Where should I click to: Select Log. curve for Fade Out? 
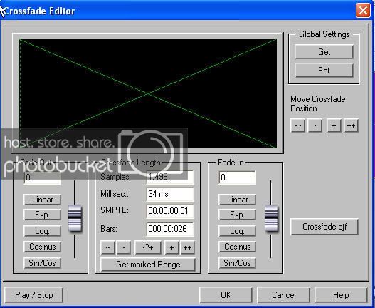(x=42, y=231)
